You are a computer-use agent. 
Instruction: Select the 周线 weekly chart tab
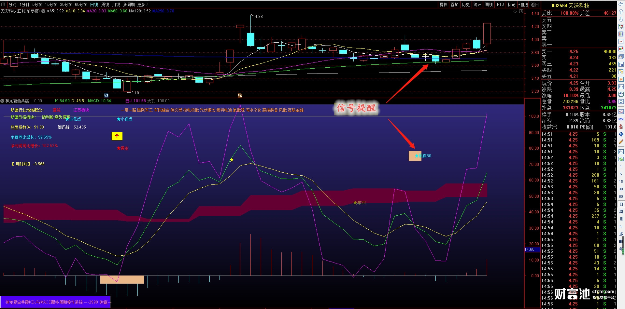pyautogui.click(x=105, y=5)
